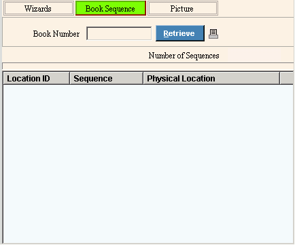
Task: Focus the Book Number input field
Action: pos(119,33)
